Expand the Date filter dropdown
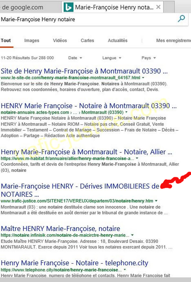The image size is (191, 282). (75, 58)
